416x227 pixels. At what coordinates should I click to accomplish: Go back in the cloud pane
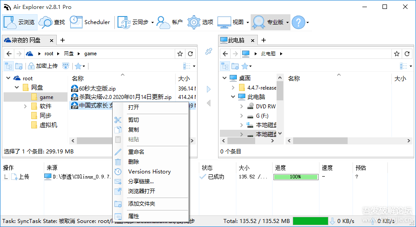(x=9, y=54)
